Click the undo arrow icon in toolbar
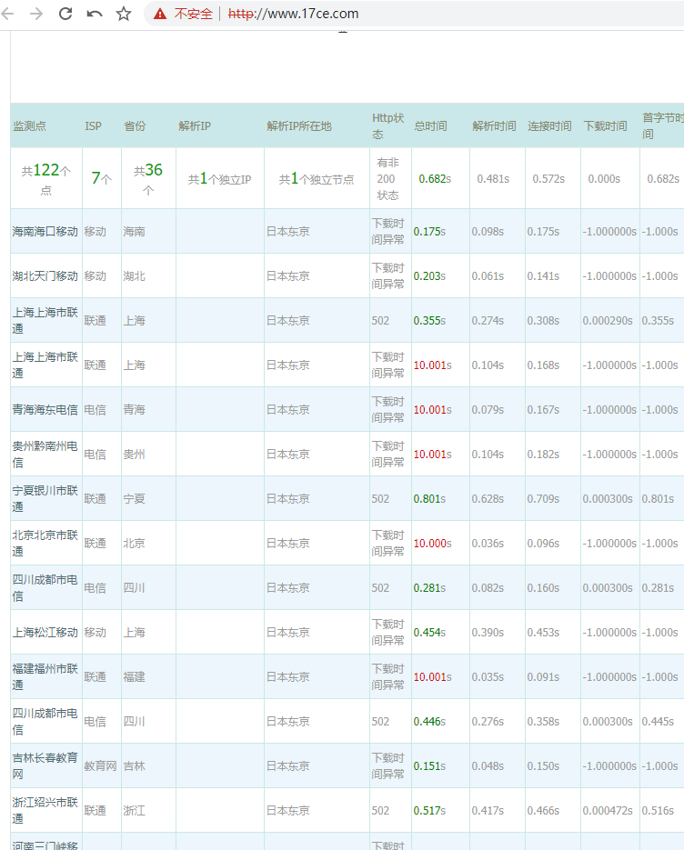The image size is (684, 850). (x=95, y=14)
